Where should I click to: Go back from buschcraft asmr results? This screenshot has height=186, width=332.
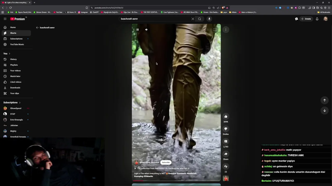pos(37,28)
